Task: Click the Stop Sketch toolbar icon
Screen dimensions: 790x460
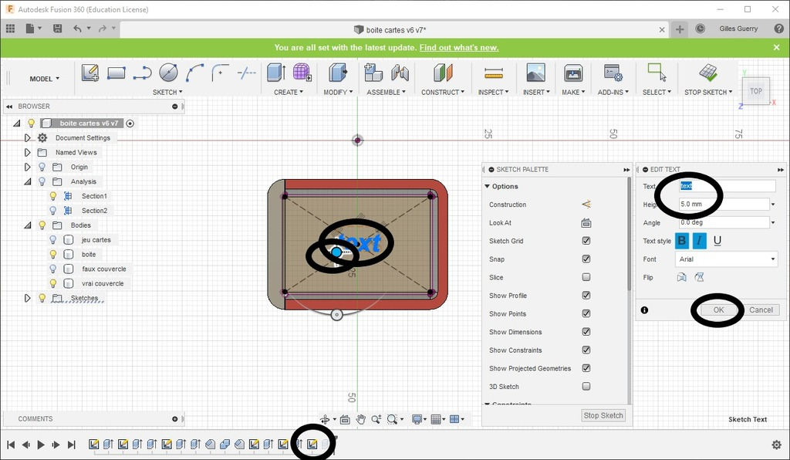Action: point(707,73)
